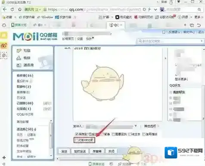Open the 草稿箱 drafts folder
205x166 pixels.
click(23, 92)
